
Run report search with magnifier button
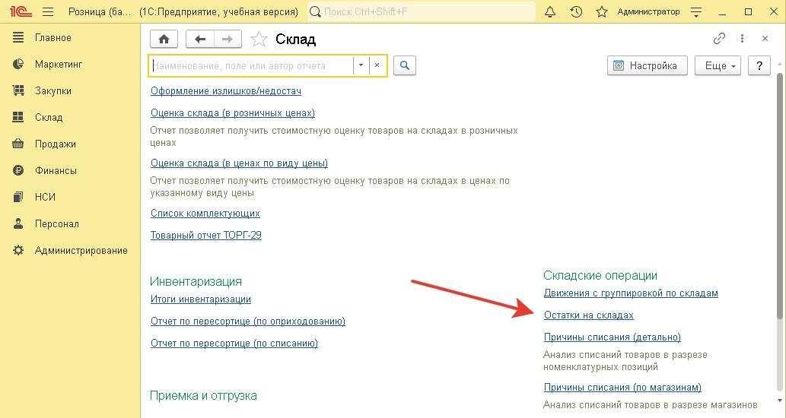pyautogui.click(x=405, y=65)
